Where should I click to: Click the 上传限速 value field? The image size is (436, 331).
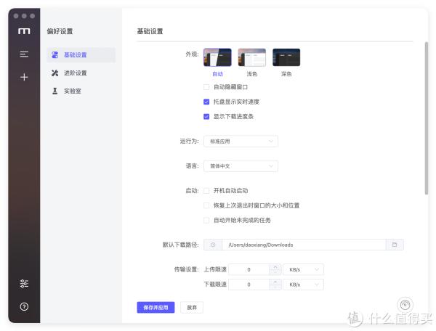pos(249,269)
